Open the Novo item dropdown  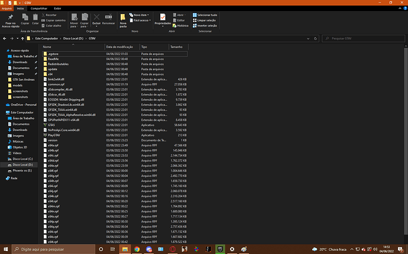point(139,15)
